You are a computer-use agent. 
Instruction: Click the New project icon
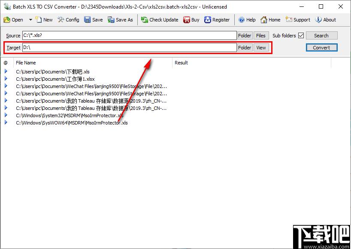point(39,20)
